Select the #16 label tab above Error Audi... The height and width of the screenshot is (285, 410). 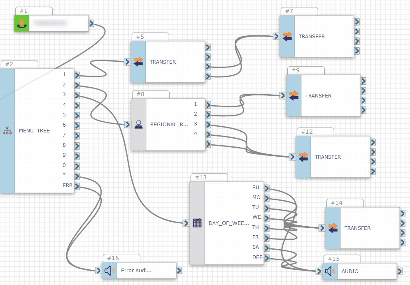[121, 258]
